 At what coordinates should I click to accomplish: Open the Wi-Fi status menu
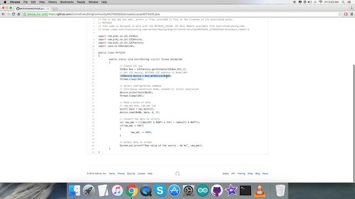point(321,2)
